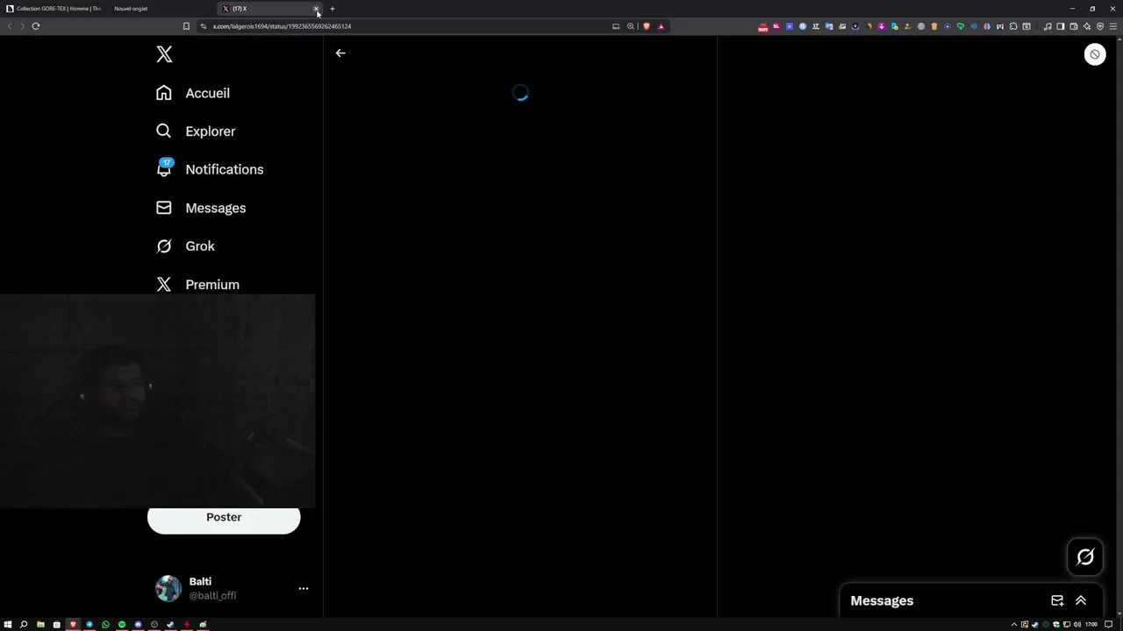
Task: Open the Explorer search page
Action: 196,131
